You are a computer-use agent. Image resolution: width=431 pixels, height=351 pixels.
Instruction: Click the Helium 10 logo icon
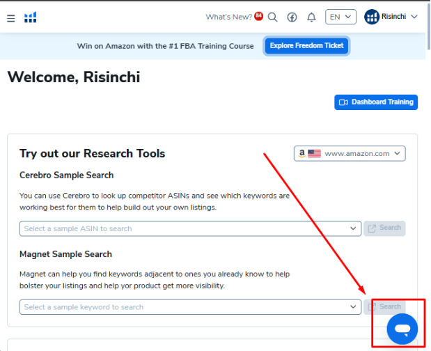tap(31, 17)
